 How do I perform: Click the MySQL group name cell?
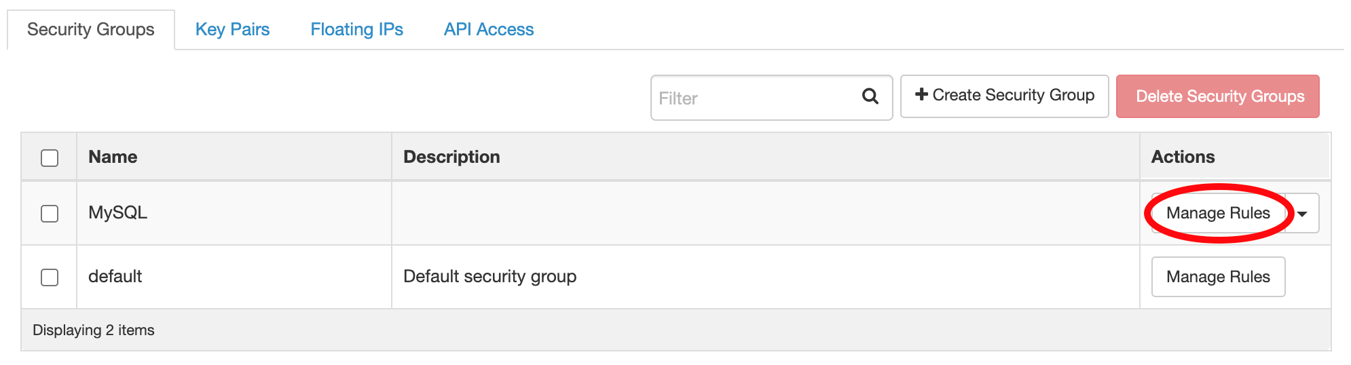coord(118,213)
